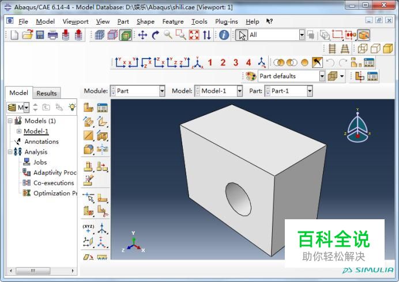Open the Query information icon

(x=224, y=35)
